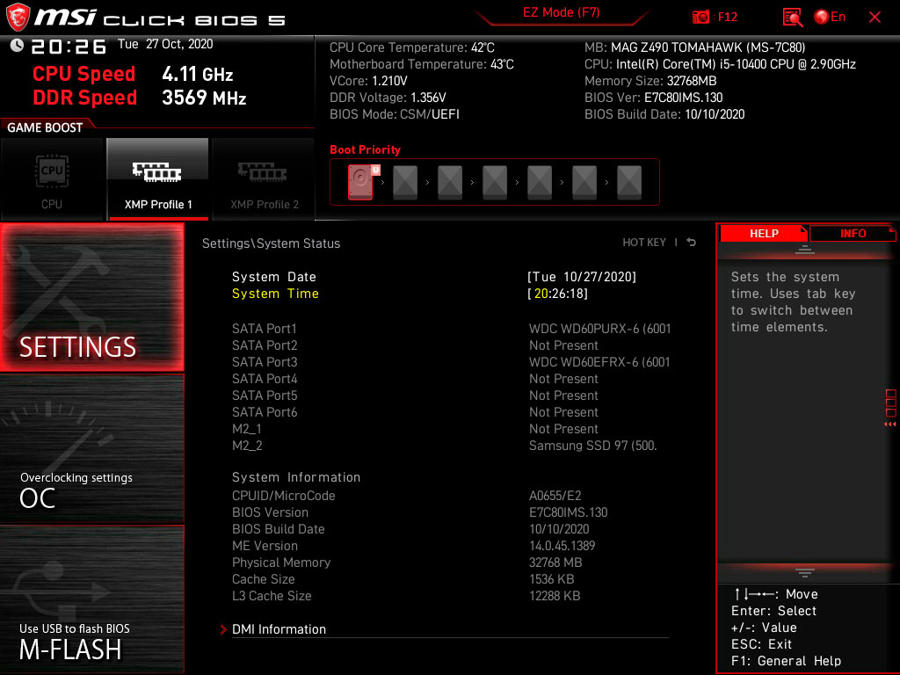Select the seventh boot priority device slot
The height and width of the screenshot is (675, 900).
tap(629, 182)
